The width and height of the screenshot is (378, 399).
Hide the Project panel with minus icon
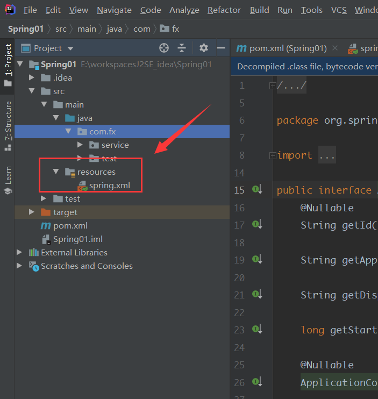pos(221,48)
